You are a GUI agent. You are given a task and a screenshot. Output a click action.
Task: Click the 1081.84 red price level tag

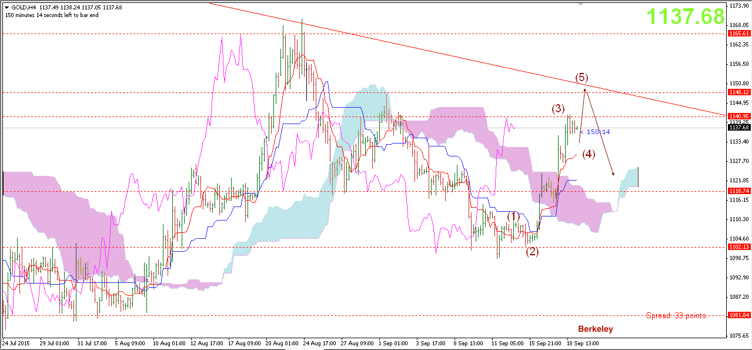(738, 315)
